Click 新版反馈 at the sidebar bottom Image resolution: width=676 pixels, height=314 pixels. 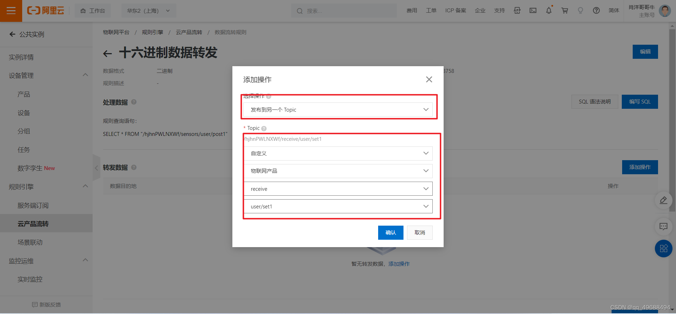[x=46, y=304]
